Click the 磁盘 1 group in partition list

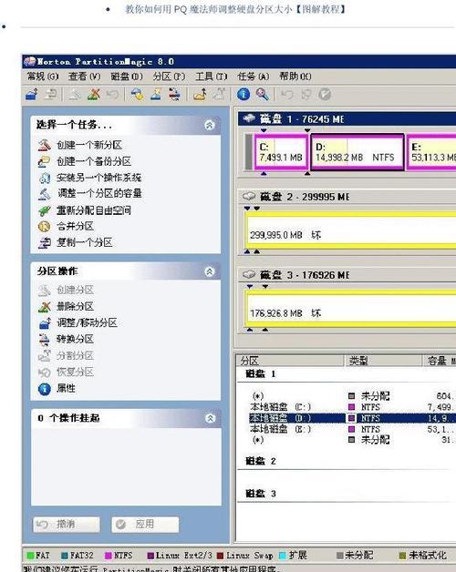tap(261, 374)
